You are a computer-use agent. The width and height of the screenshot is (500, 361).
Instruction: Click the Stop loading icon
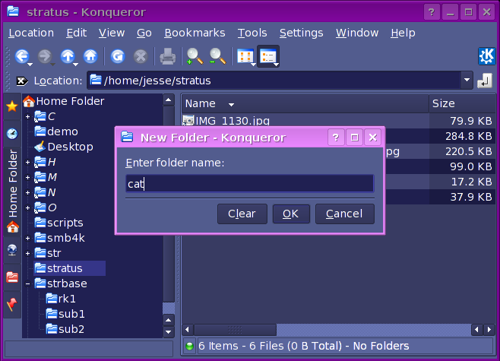tap(141, 57)
